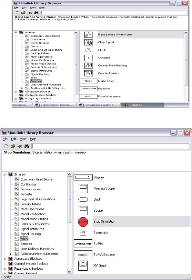
Task: Choose Counter Free-Running block icon
Action: click(x=88, y=65)
